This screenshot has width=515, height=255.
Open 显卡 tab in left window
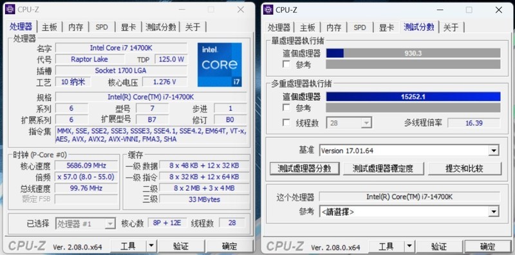[x=128, y=27]
